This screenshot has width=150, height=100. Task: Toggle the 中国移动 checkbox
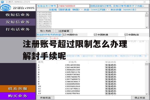pyautogui.click(x=65, y=35)
